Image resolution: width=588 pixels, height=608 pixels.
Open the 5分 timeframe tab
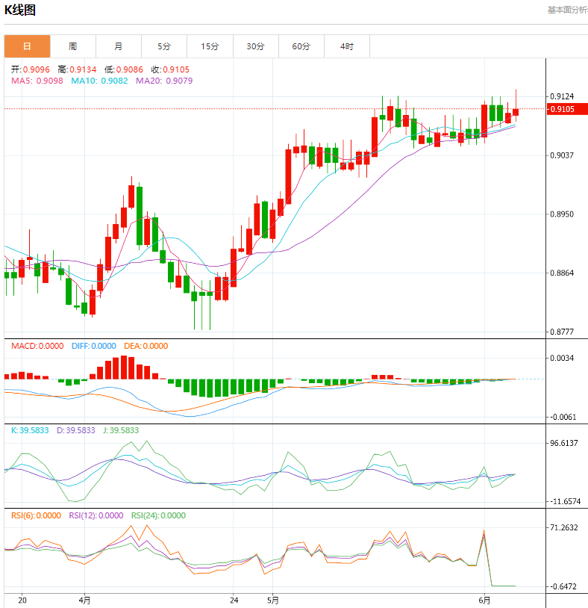point(164,46)
